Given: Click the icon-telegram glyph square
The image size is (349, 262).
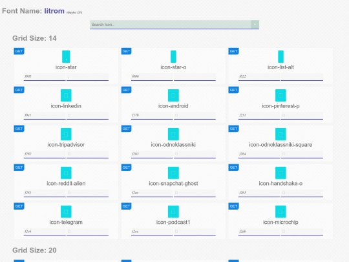Looking at the screenshot, I should pyautogui.click(x=66, y=212).
